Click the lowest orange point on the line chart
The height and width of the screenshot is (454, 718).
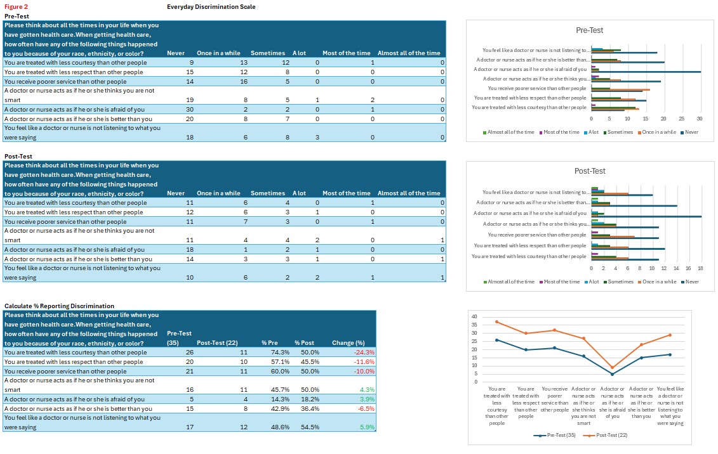click(613, 367)
